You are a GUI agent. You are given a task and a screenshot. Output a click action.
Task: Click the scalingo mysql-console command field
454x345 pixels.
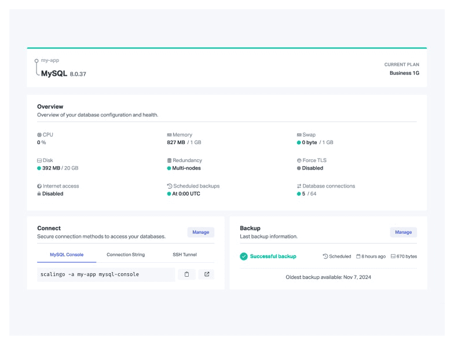(106, 274)
